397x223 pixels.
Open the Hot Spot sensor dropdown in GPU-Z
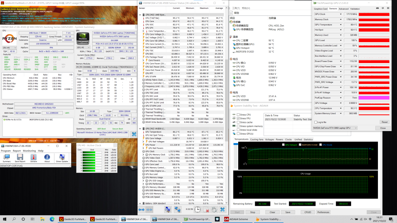(x=340, y=30)
